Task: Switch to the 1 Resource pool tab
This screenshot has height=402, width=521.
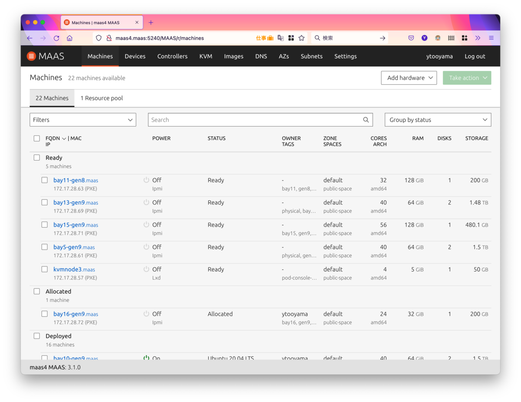Action: (102, 98)
